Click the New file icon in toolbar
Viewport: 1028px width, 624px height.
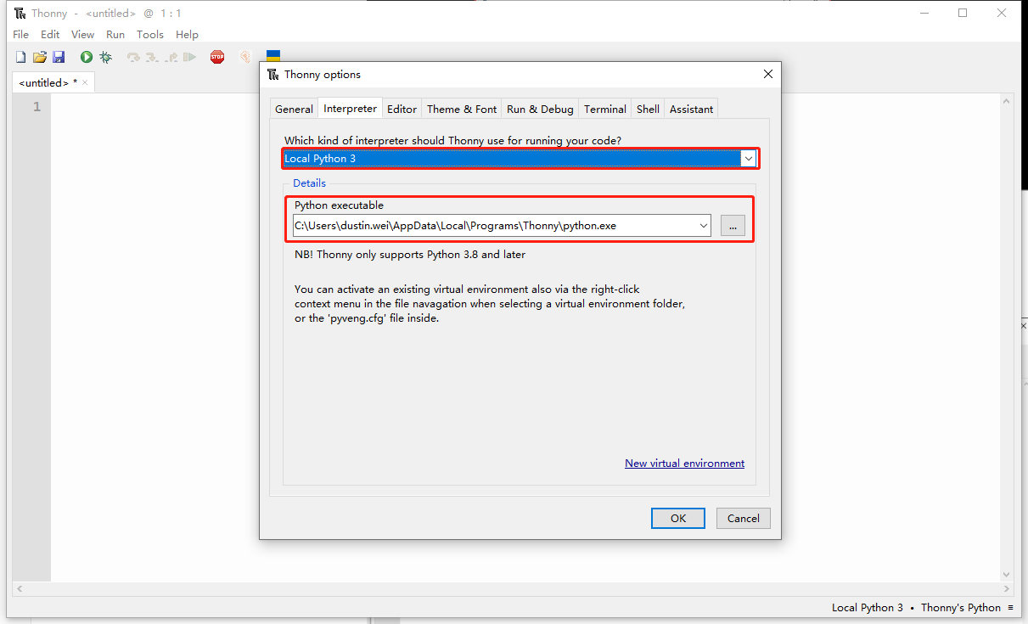pos(21,57)
